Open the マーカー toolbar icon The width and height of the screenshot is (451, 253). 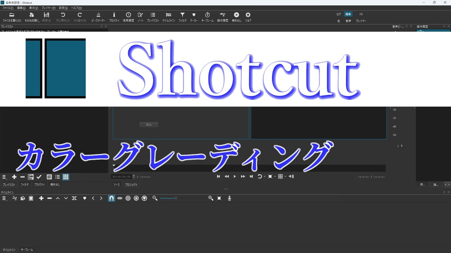coord(194,15)
